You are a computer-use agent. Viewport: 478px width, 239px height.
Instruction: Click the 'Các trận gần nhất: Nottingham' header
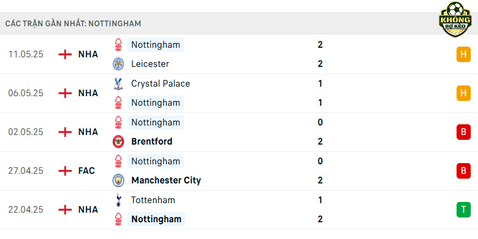coord(73,23)
